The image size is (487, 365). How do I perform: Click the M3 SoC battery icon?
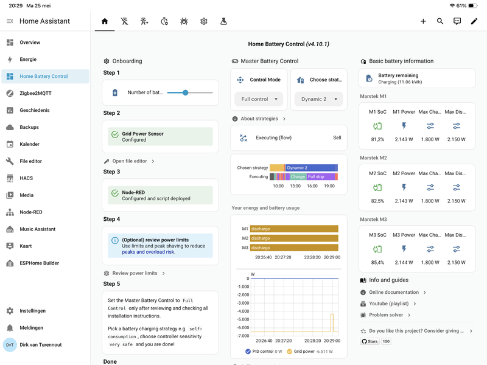[377, 249]
